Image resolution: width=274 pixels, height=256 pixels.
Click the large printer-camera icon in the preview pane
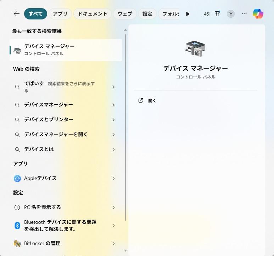tap(195, 49)
